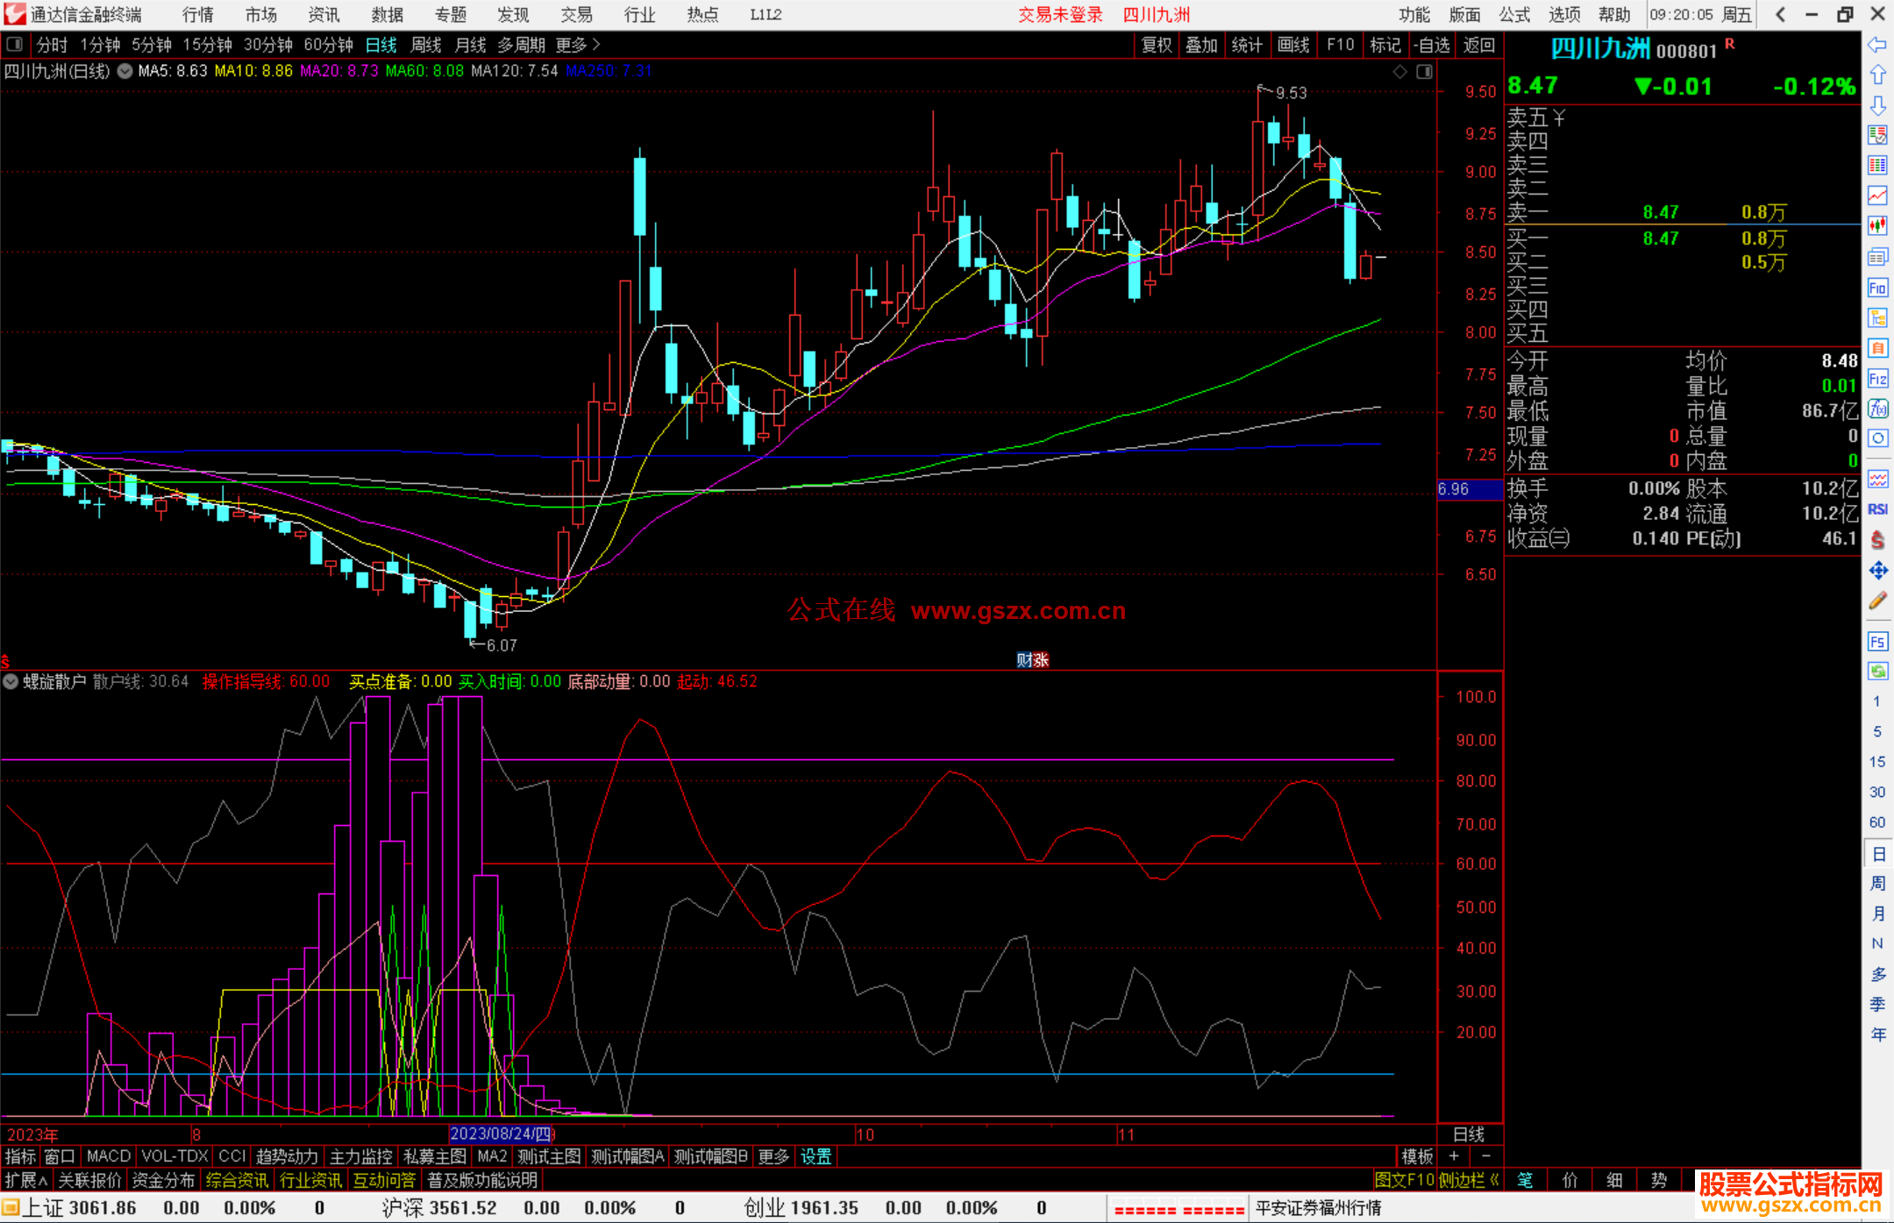Expand the 更多 period options
This screenshot has height=1223, width=1894.
coord(578,45)
